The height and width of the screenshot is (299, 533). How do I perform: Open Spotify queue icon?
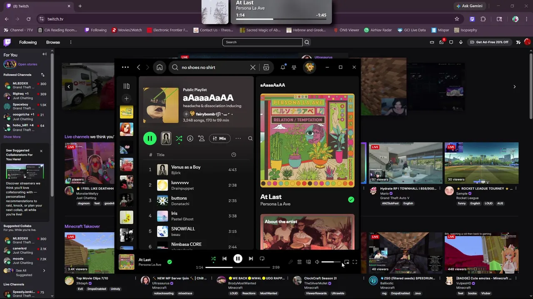tap(299, 262)
